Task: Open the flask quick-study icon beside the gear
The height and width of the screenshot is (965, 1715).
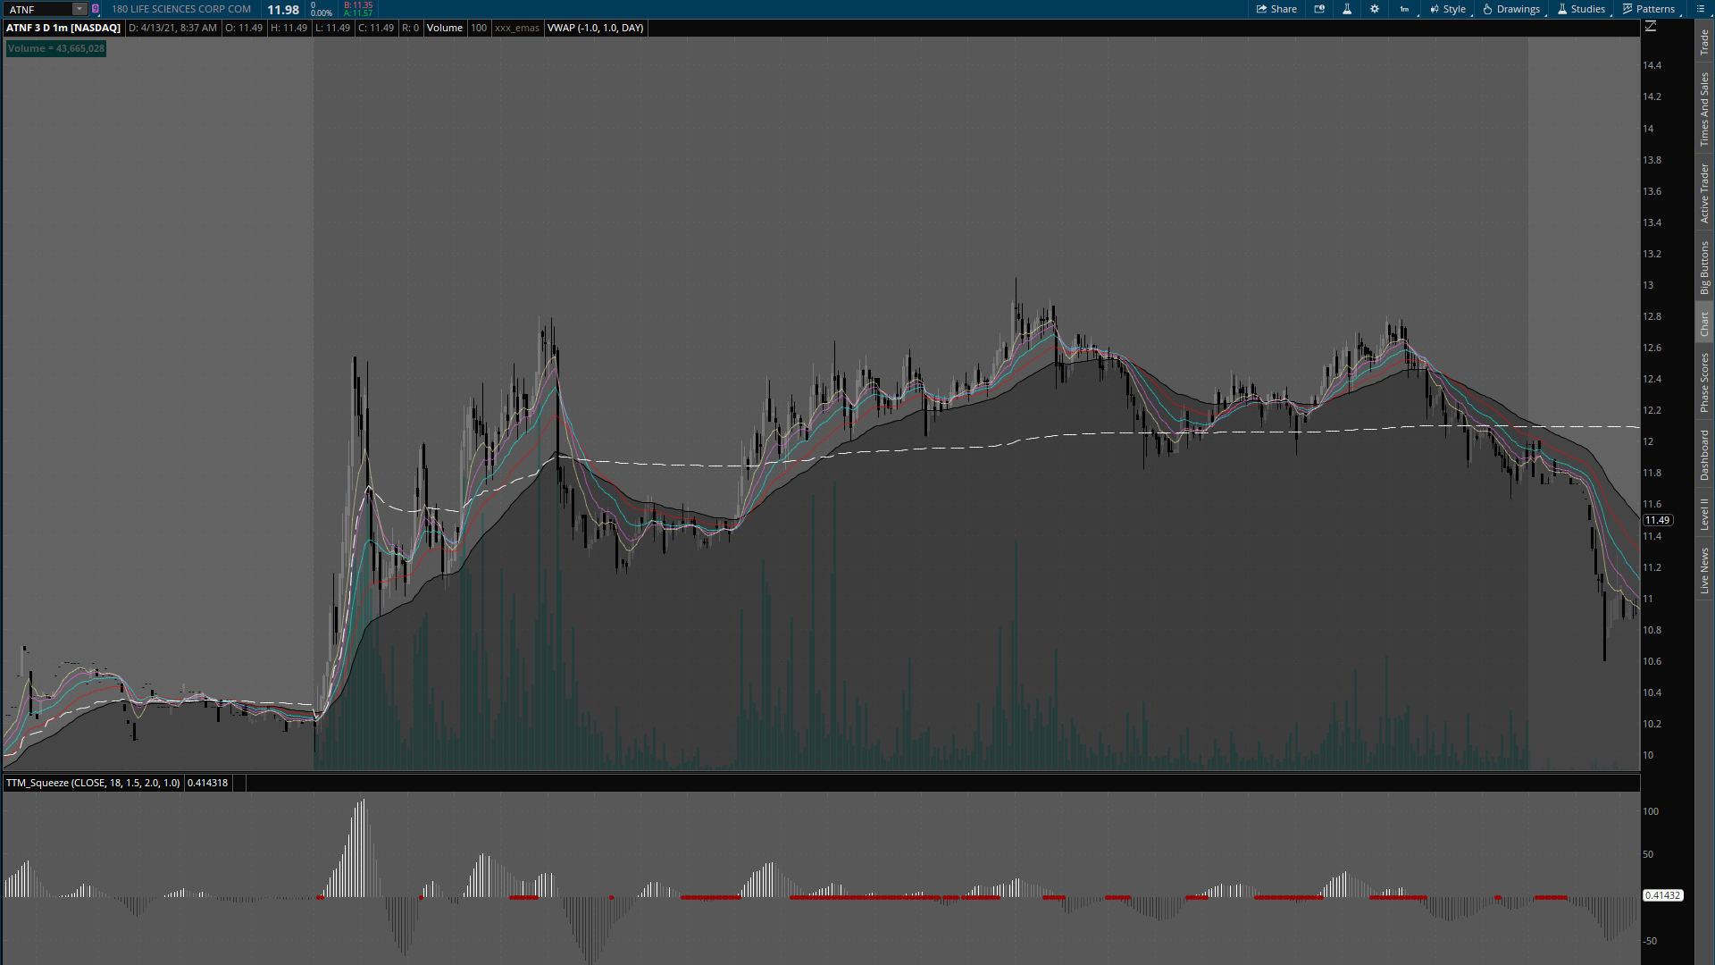Action: pyautogui.click(x=1347, y=9)
